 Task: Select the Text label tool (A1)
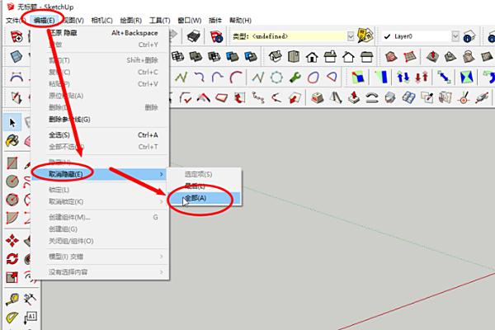(x=31, y=318)
